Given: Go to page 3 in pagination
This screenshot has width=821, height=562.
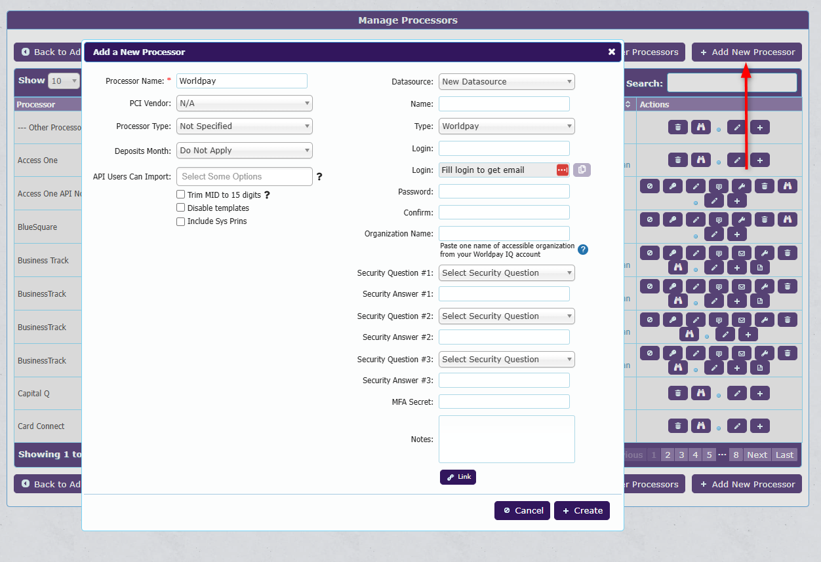Looking at the screenshot, I should pos(681,455).
